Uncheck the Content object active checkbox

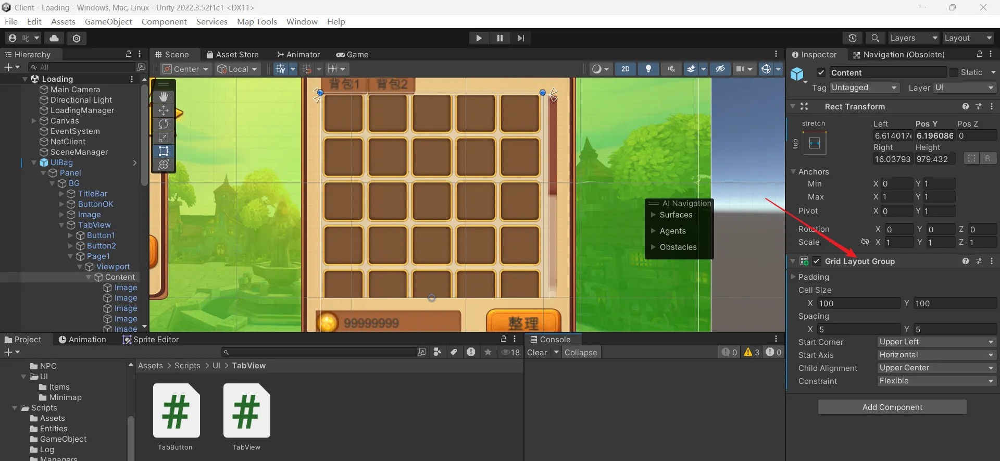click(821, 73)
